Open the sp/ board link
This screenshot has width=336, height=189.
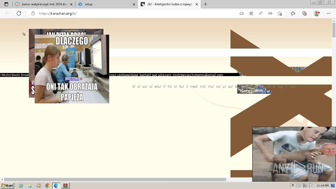[x=230, y=87]
